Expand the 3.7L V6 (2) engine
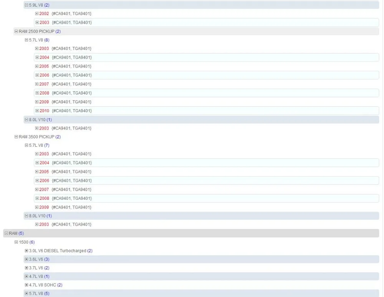This screenshot has width=384, height=297. point(26,268)
